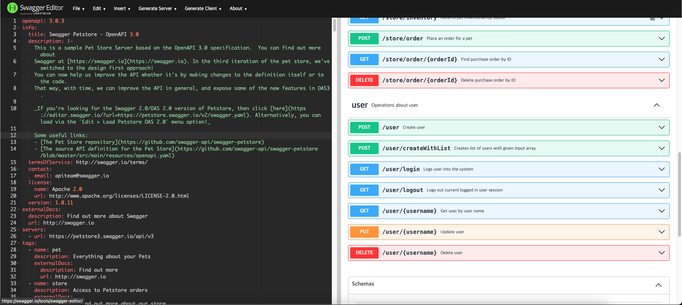Click the POST badge for /user
This screenshot has height=305, width=682.
[364, 128]
